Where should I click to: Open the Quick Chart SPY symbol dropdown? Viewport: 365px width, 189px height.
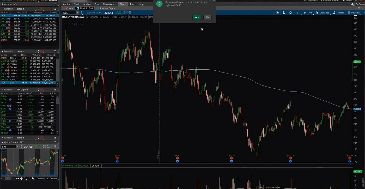click(x=17, y=147)
